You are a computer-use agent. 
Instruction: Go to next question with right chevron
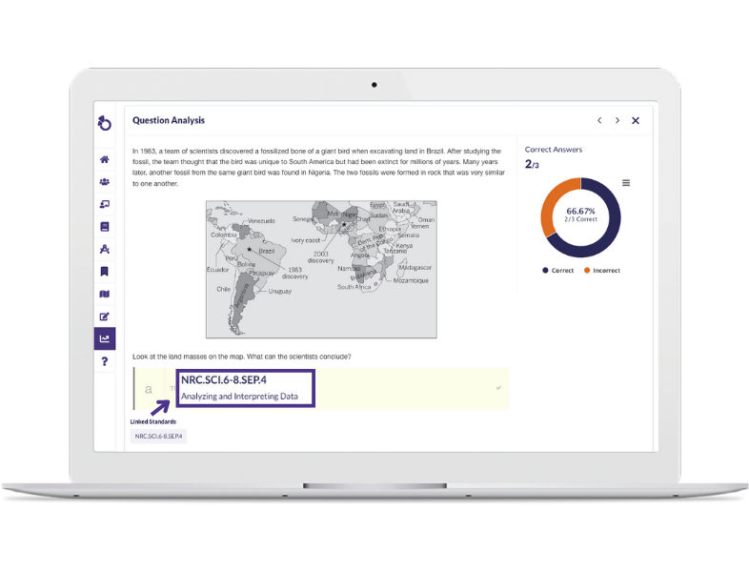click(617, 121)
